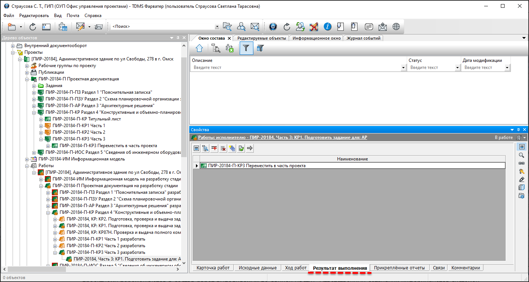
Task: Select ПИР-20184-П-КР1 Часть 1 tree item
Action: pyautogui.click(x=79, y=126)
